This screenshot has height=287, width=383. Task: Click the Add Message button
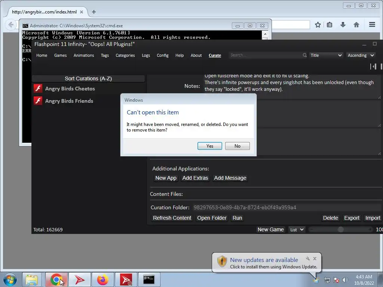(230, 178)
